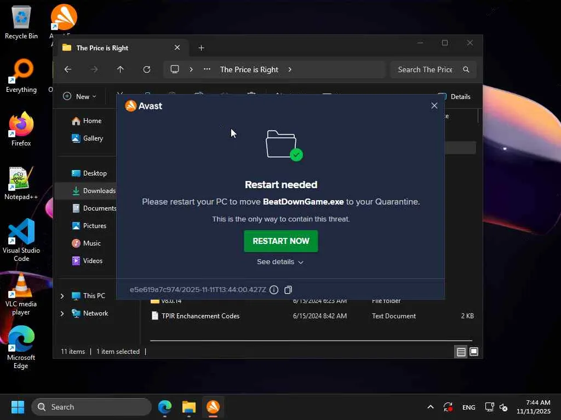
Task: Open the New dropdown in Explorer toolbar
Action: tap(79, 96)
